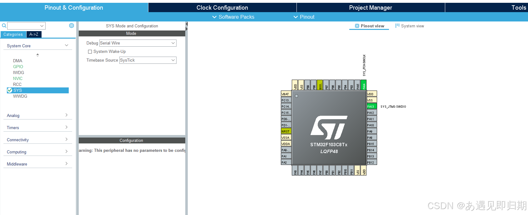Click the ST logo on the chip
This screenshot has height=215, width=528.
329,128
